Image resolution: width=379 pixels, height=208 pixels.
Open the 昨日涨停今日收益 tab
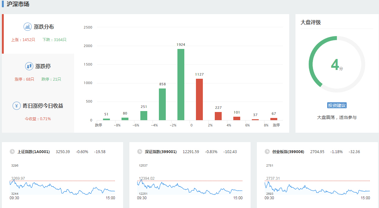(43, 106)
